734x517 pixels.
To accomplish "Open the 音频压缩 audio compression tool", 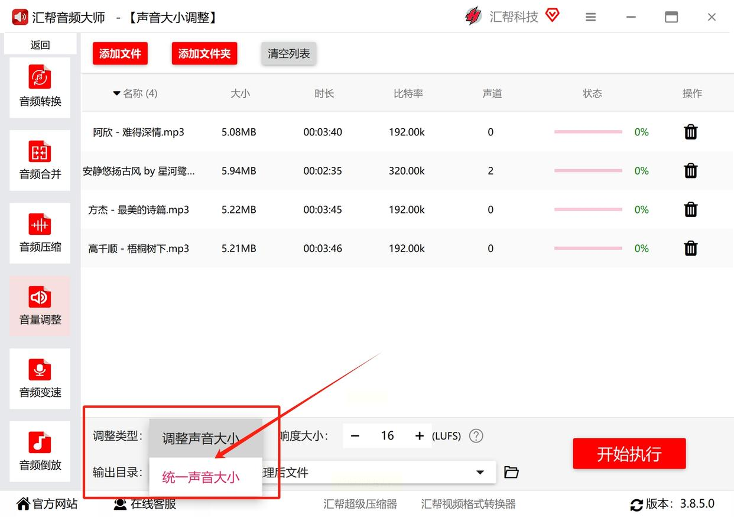I will [40, 232].
